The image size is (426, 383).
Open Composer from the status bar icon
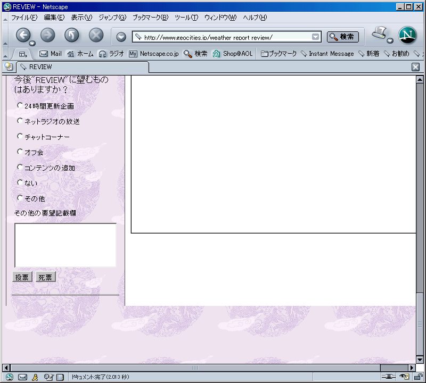click(x=48, y=377)
